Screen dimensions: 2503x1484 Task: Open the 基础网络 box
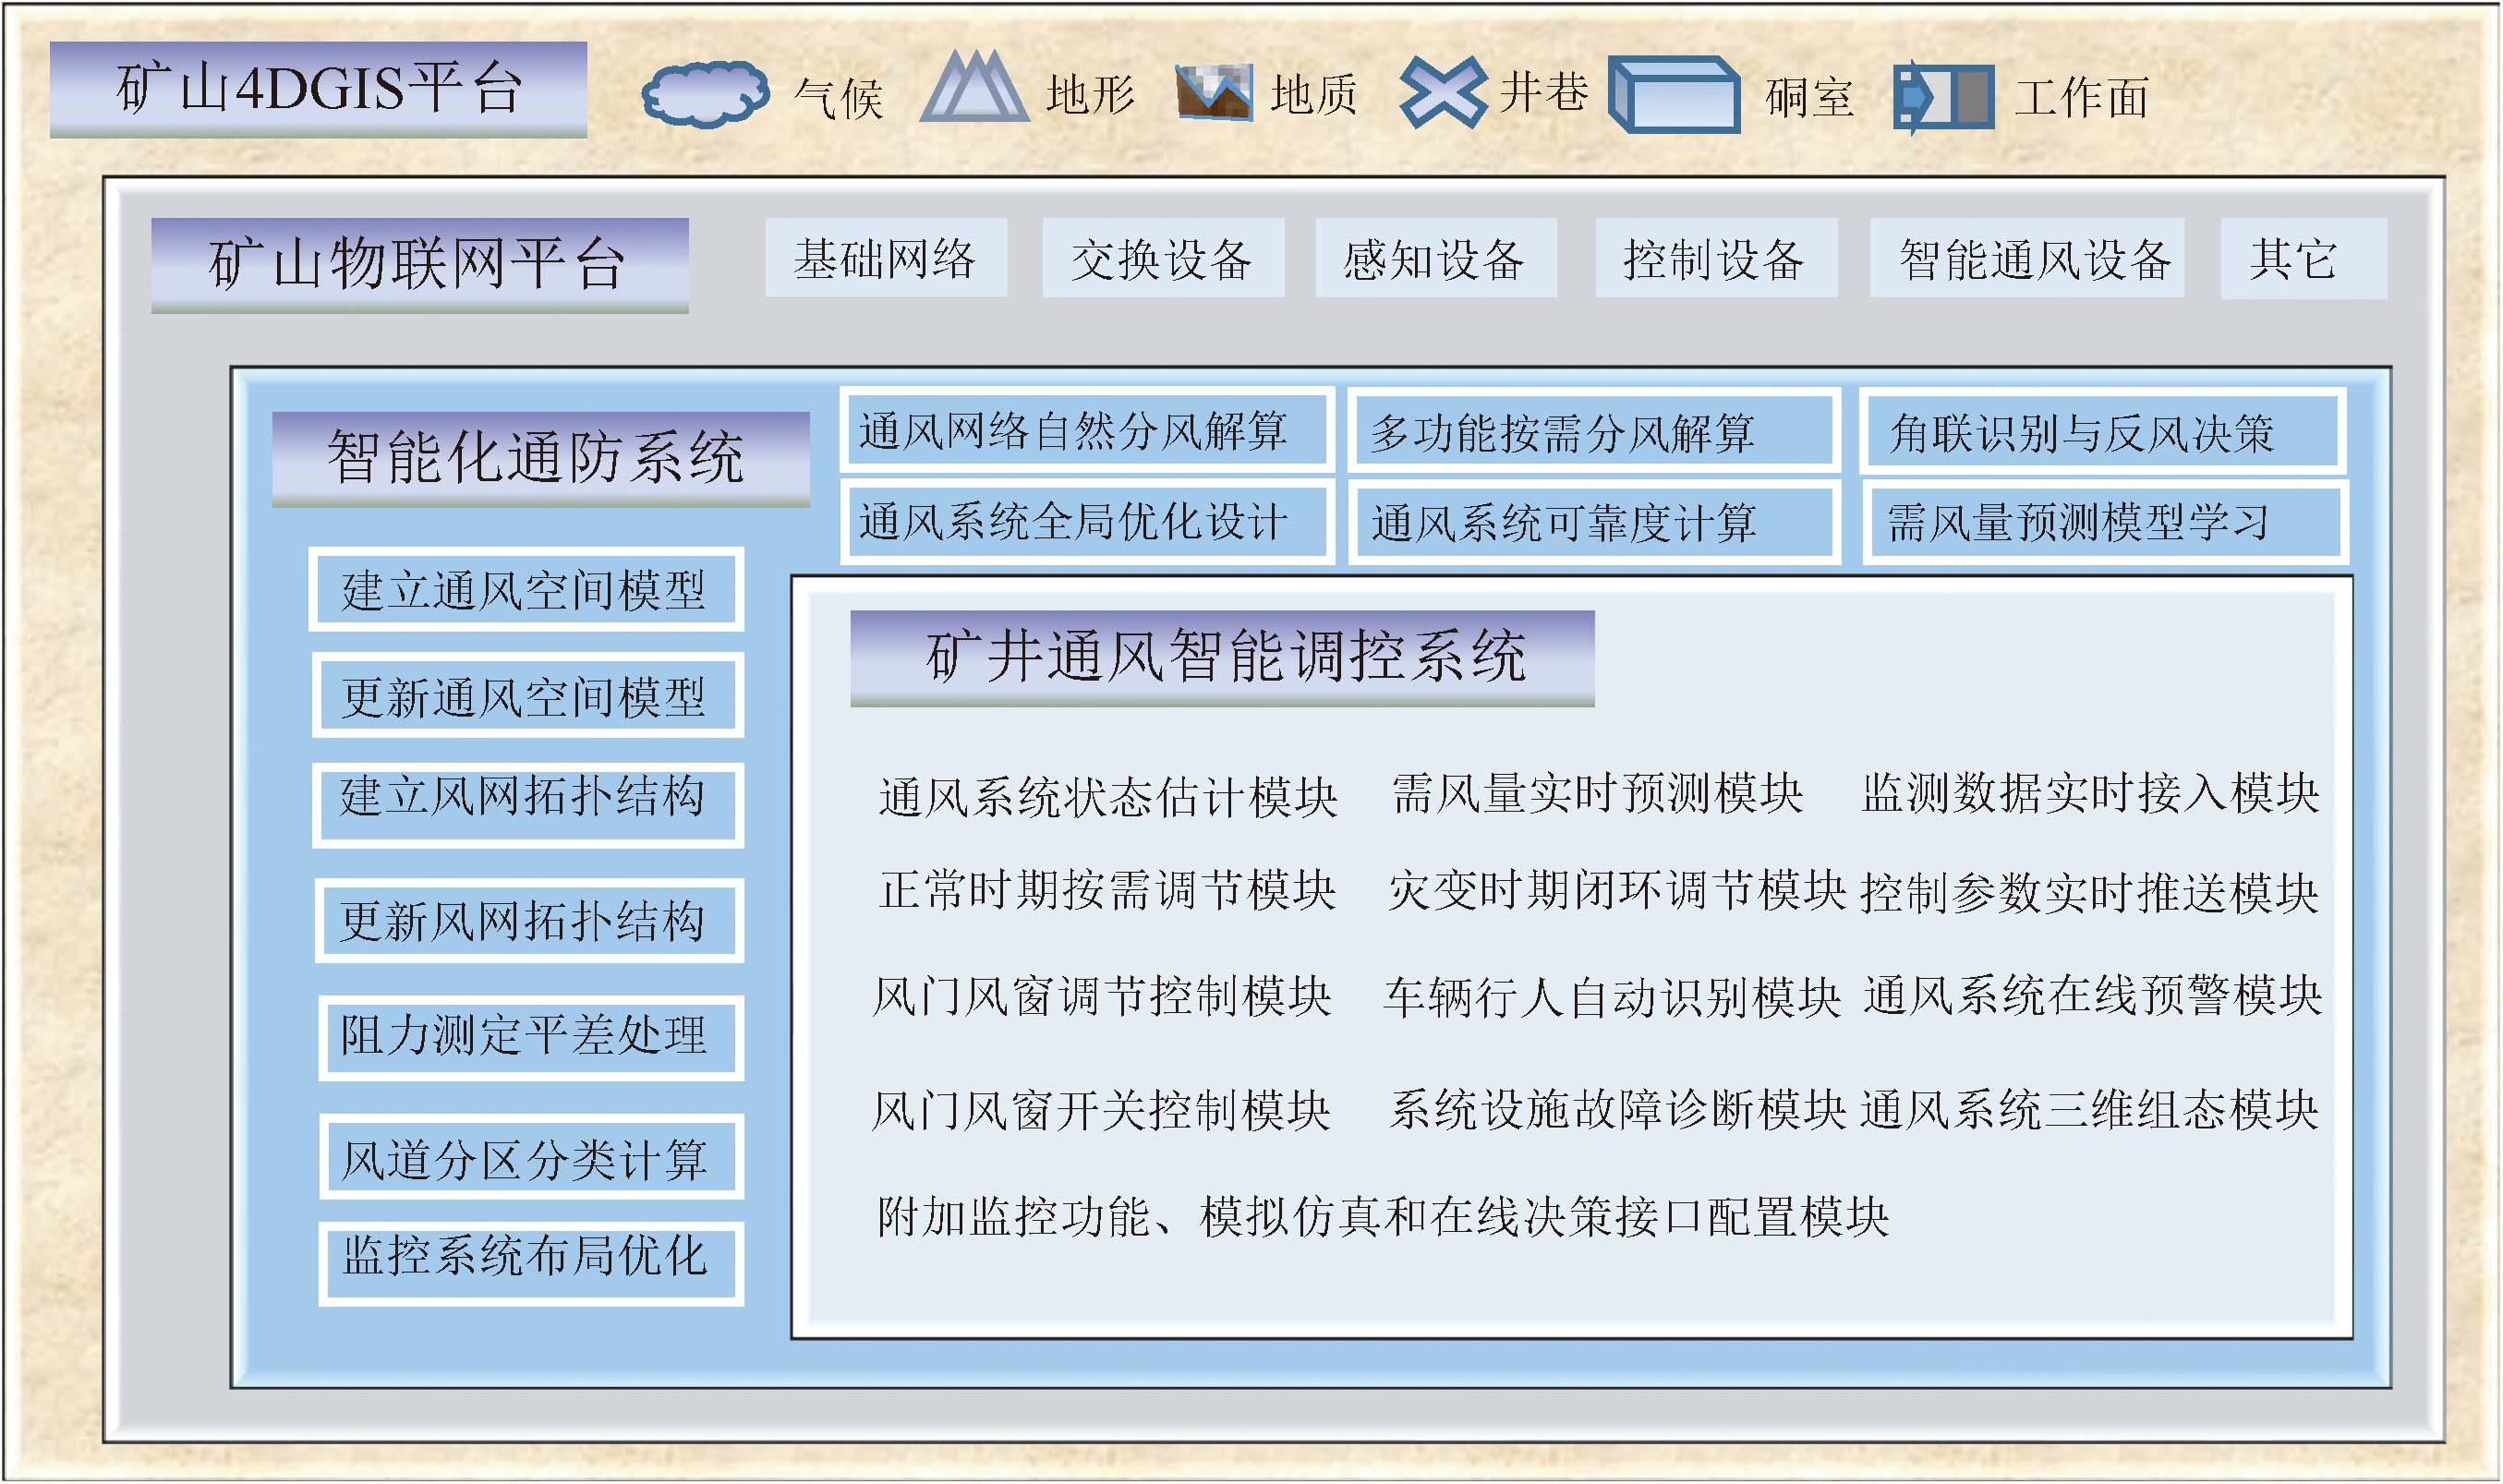coord(886,258)
